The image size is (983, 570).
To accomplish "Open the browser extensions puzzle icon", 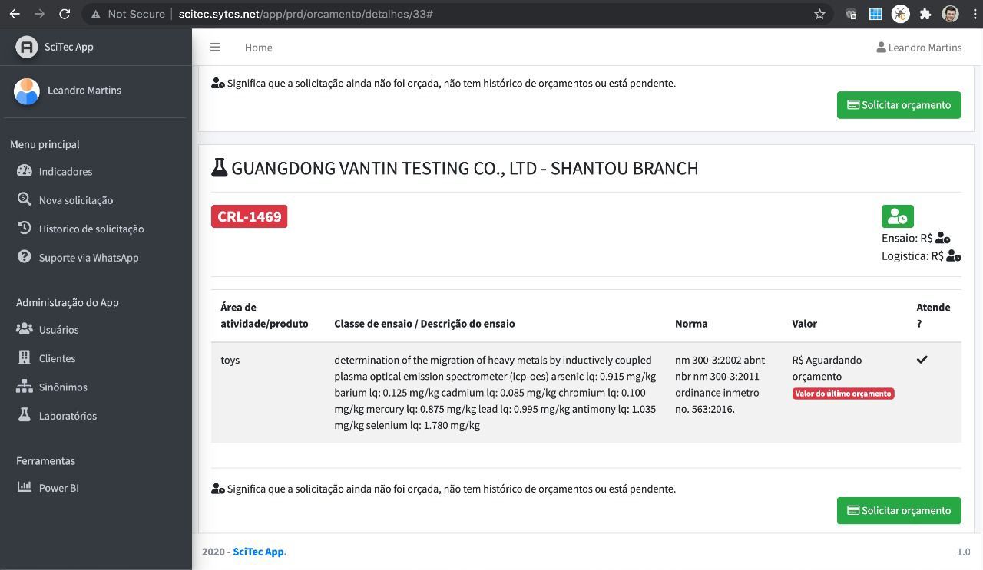I will [925, 14].
